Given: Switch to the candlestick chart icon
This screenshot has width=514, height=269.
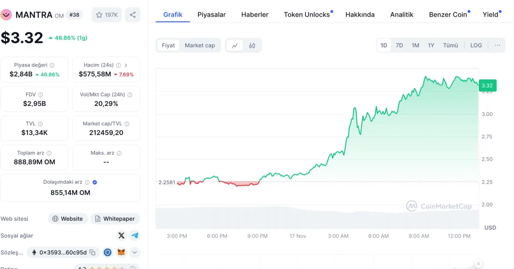Looking at the screenshot, I should click(x=252, y=46).
